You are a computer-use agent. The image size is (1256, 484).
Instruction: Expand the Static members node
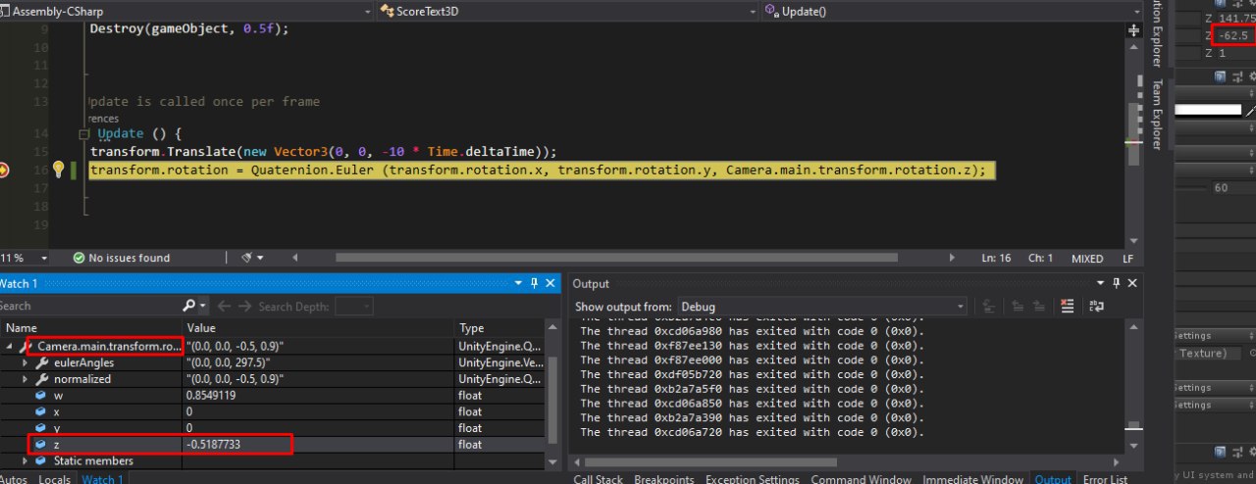pyautogui.click(x=26, y=460)
